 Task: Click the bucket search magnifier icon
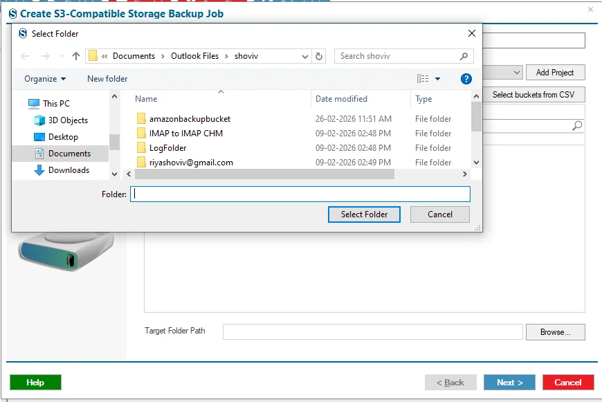577,125
